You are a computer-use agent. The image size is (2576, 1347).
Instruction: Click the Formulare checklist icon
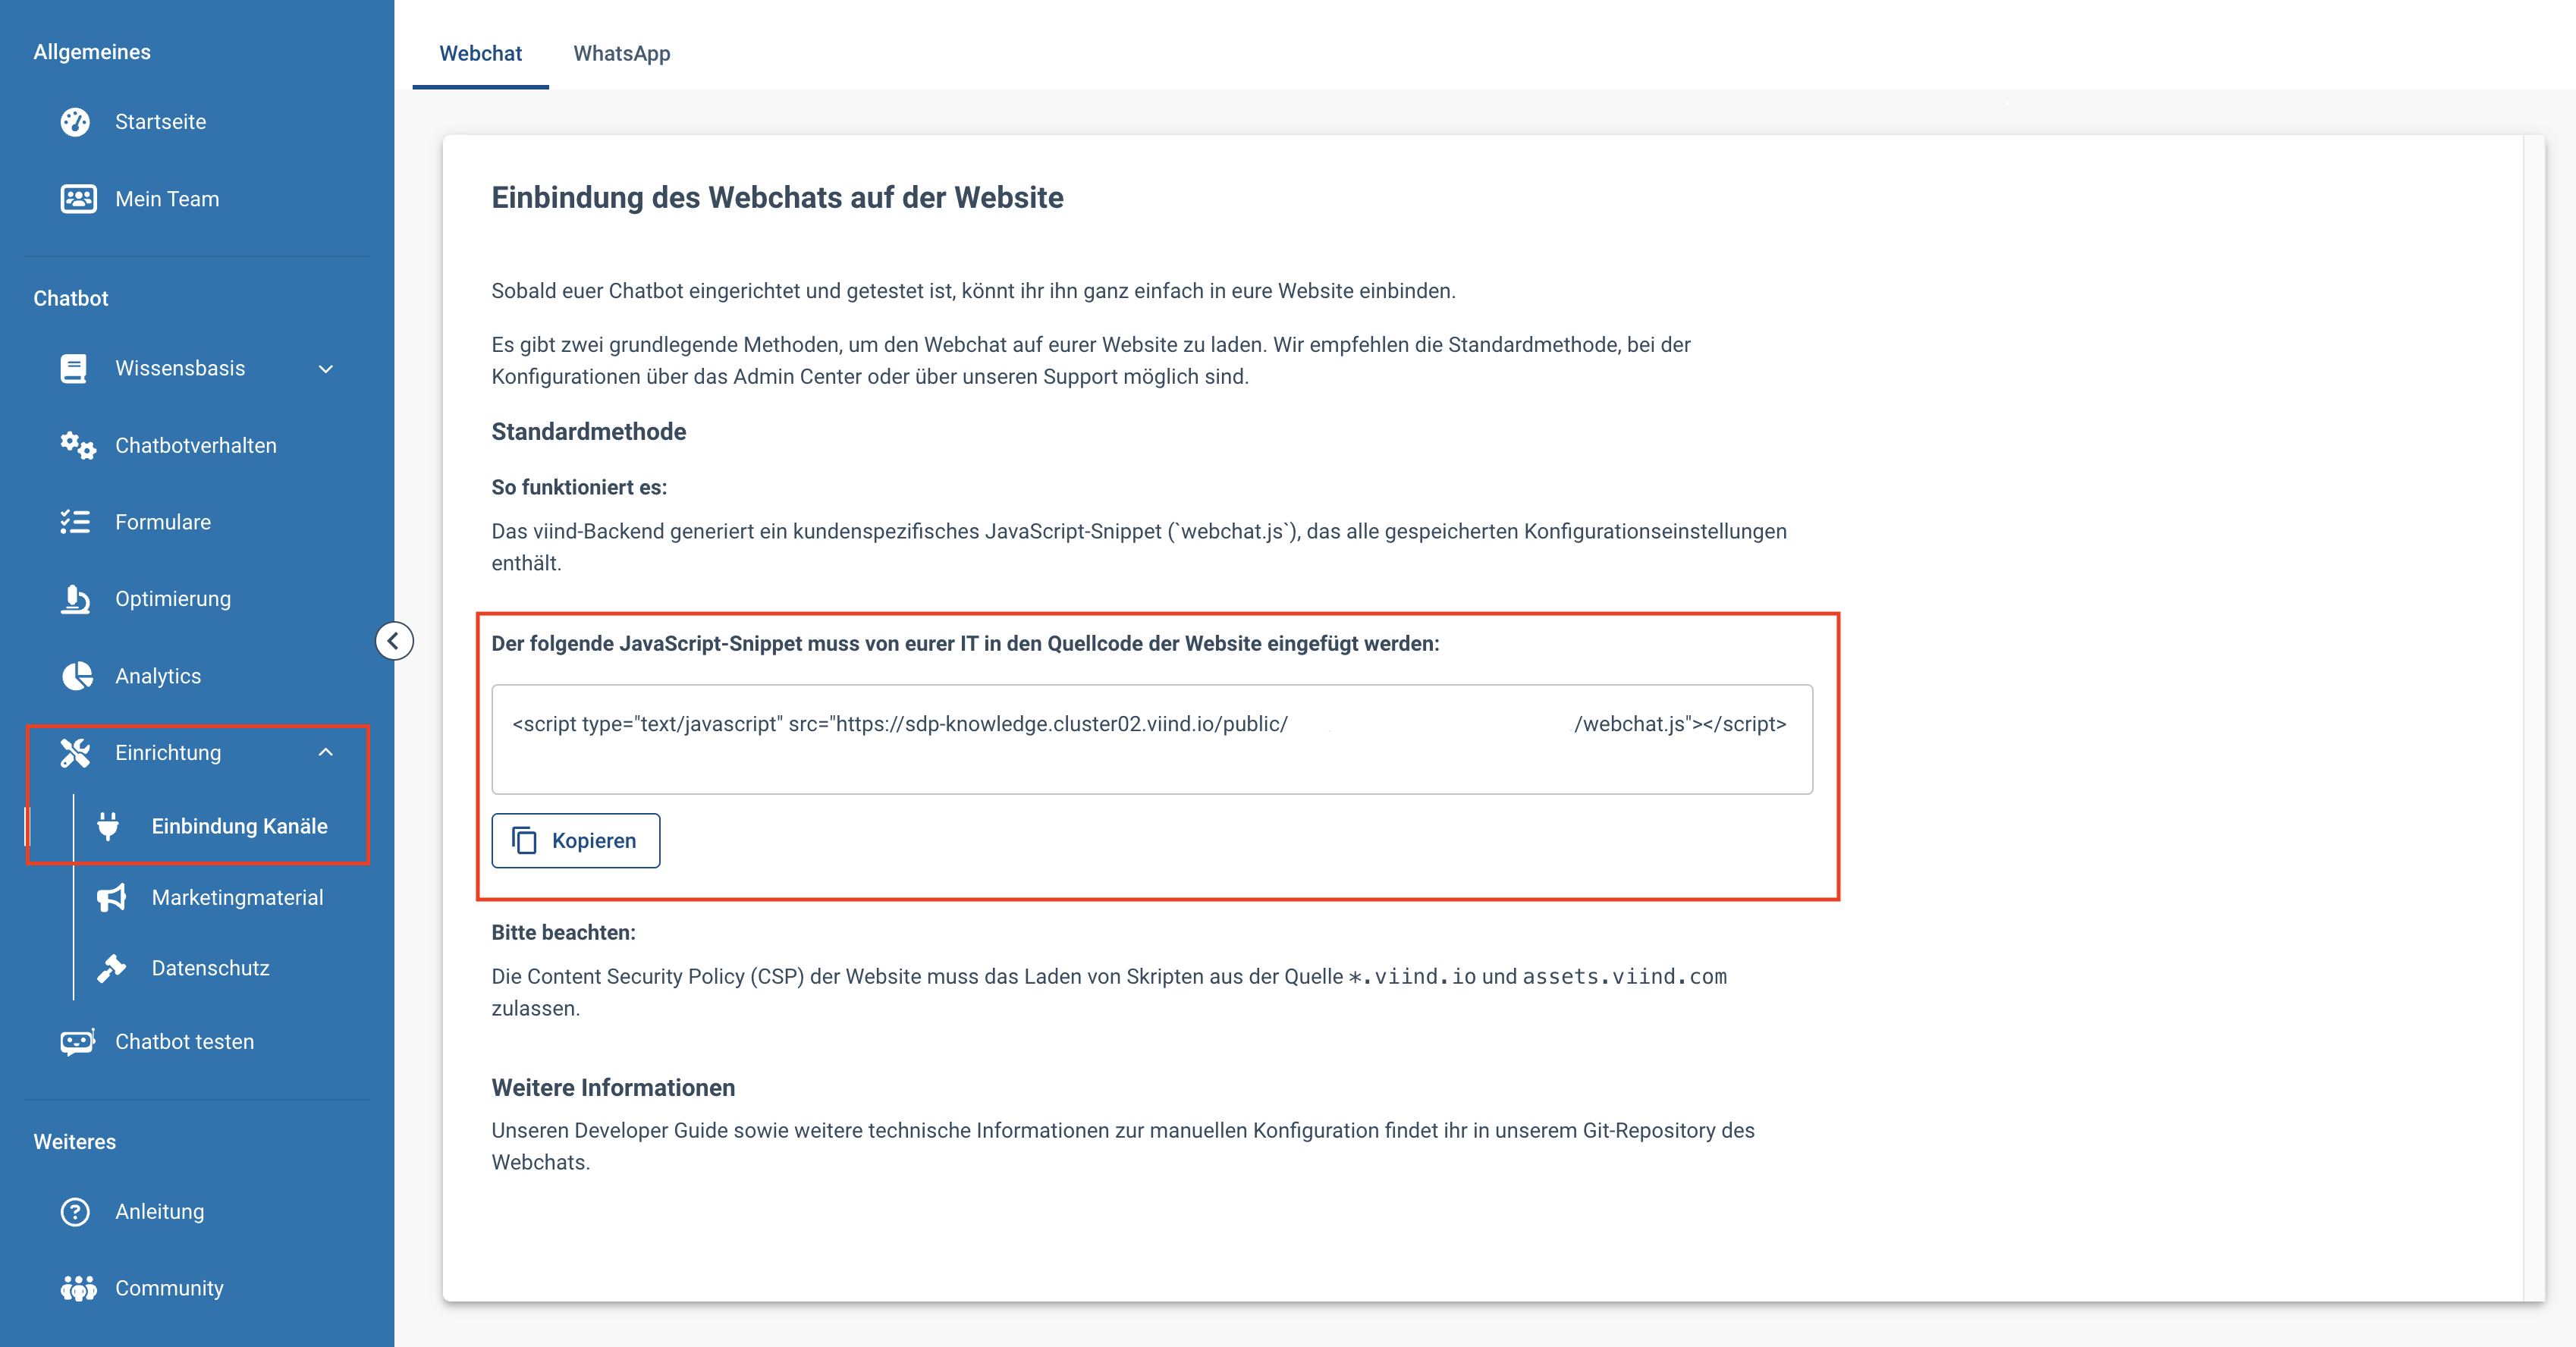pyautogui.click(x=75, y=522)
